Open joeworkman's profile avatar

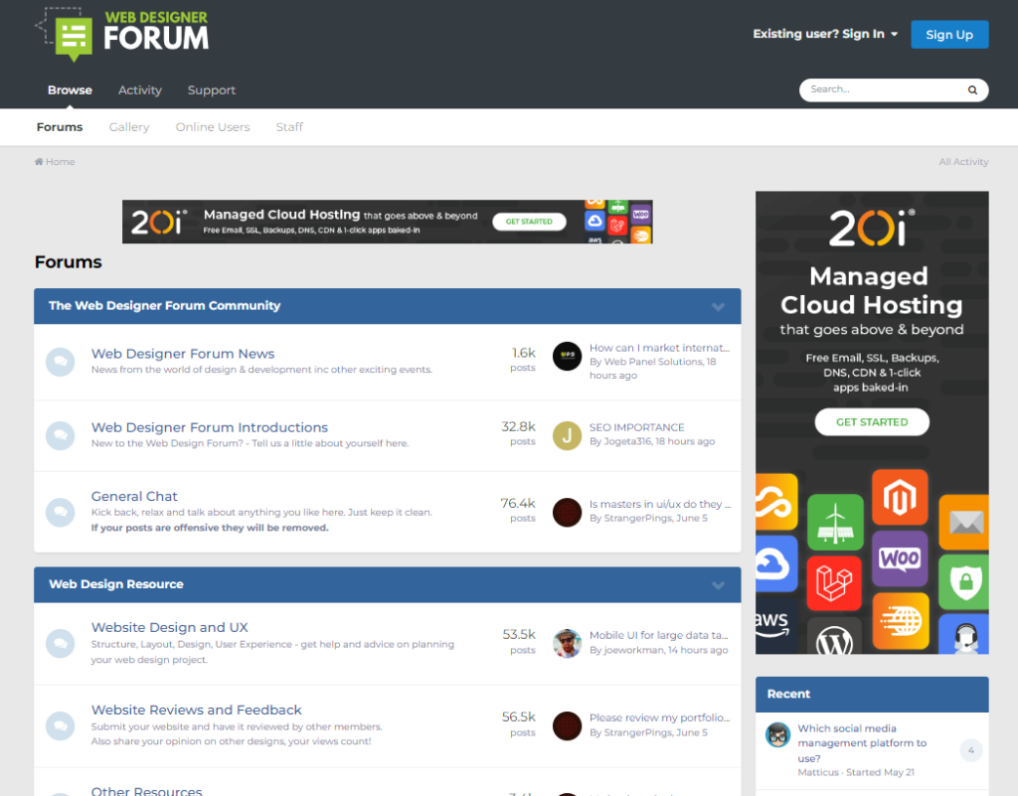coord(567,643)
